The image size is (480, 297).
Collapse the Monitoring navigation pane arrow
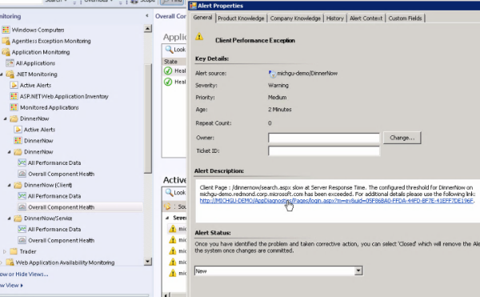click(x=147, y=16)
